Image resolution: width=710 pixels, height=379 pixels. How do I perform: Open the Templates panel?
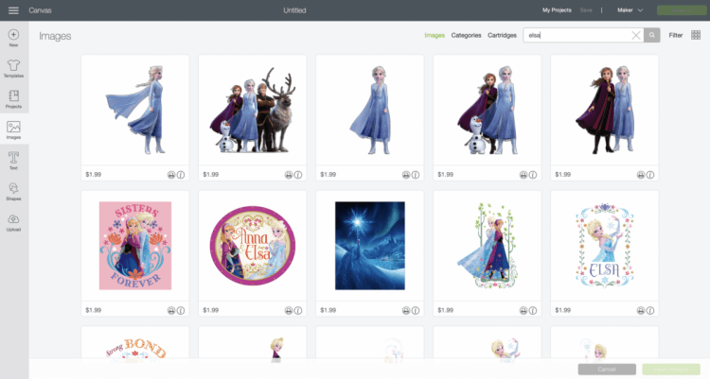13,69
